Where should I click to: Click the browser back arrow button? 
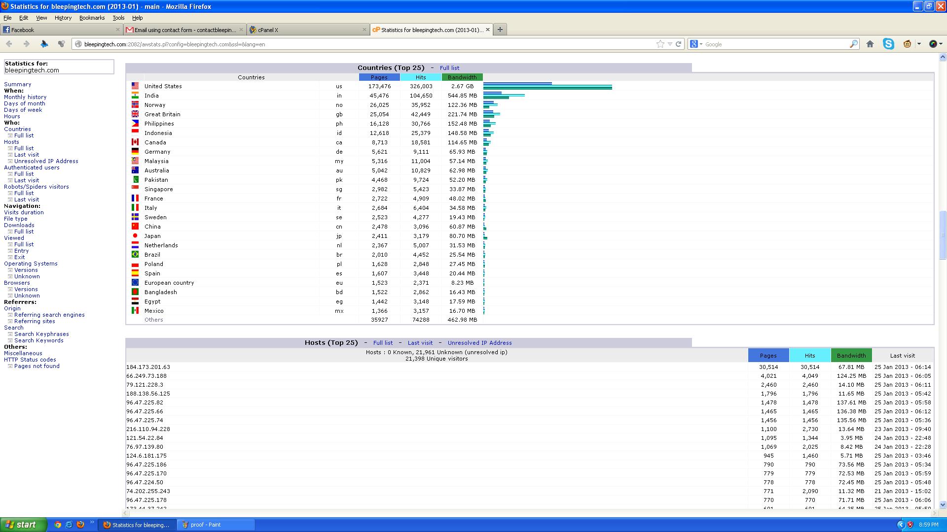click(9, 44)
